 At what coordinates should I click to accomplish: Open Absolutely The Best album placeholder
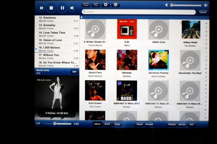click(x=190, y=60)
